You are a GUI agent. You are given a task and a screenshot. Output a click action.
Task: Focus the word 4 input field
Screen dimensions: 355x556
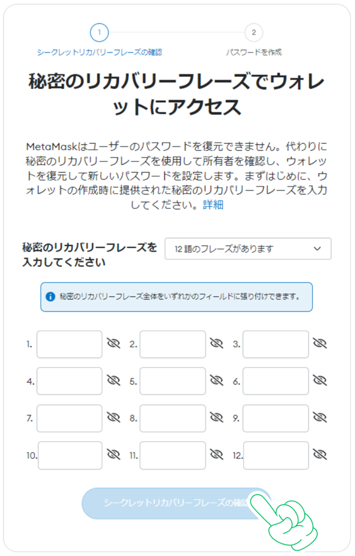tap(69, 381)
